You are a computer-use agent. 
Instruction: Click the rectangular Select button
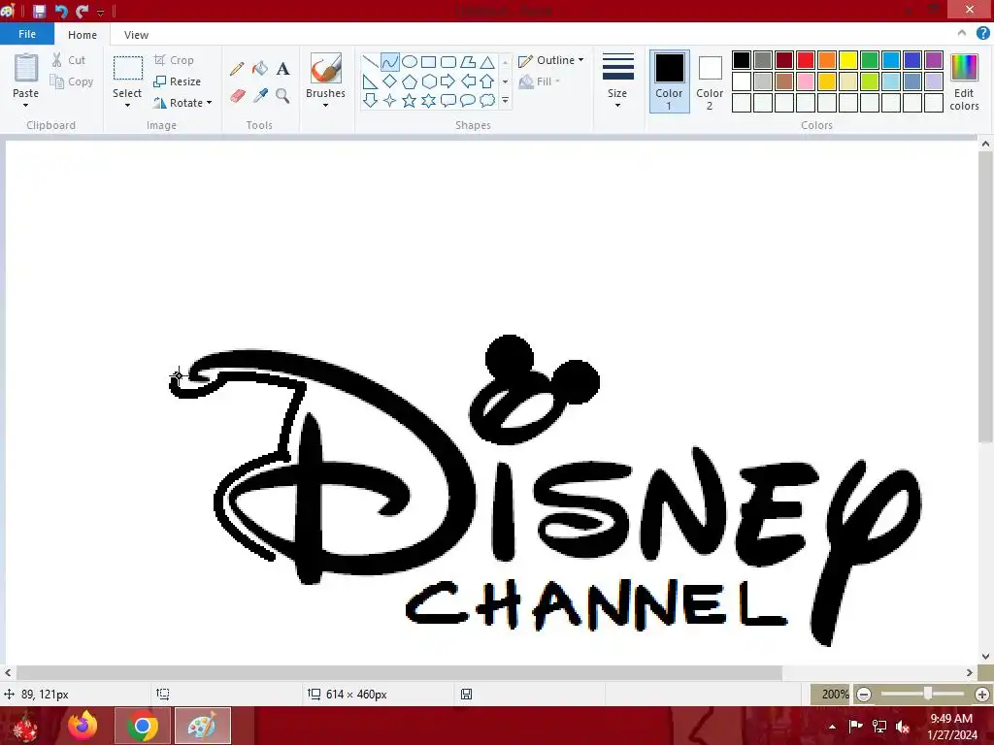coord(127,68)
